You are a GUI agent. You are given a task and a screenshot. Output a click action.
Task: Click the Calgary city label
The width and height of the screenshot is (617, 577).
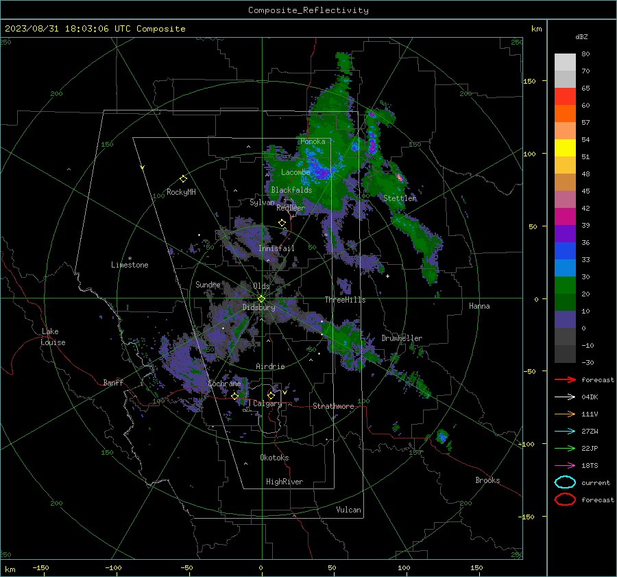coord(267,403)
